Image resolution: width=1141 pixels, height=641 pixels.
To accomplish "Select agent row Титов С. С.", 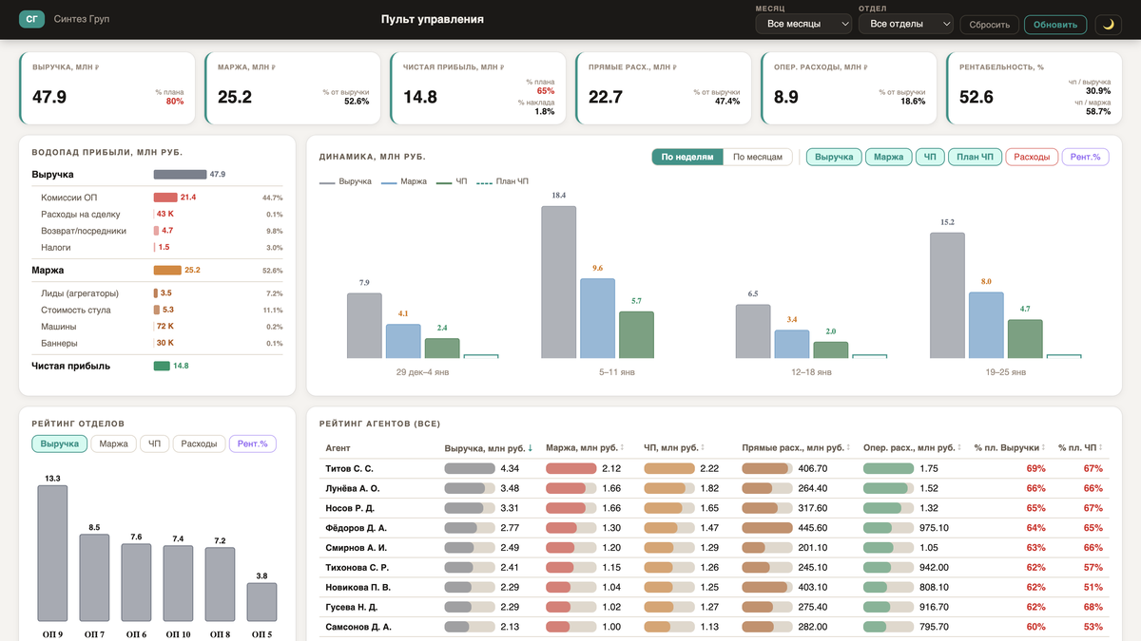I will (x=714, y=468).
